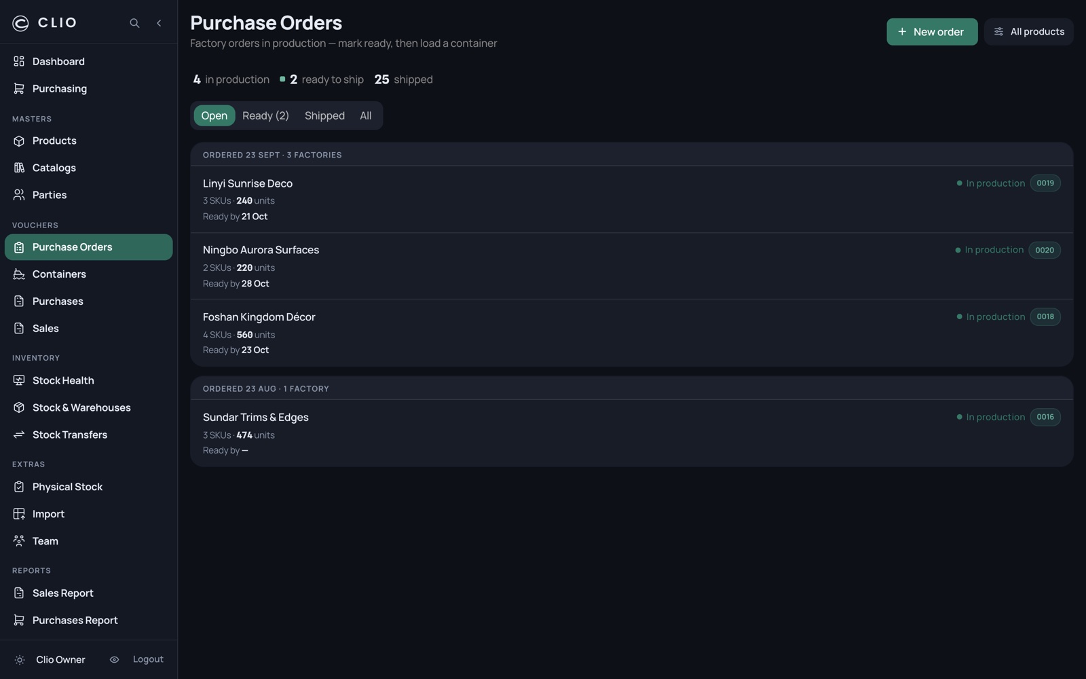
Task: Switch to the Shipped tab
Action: 324,116
